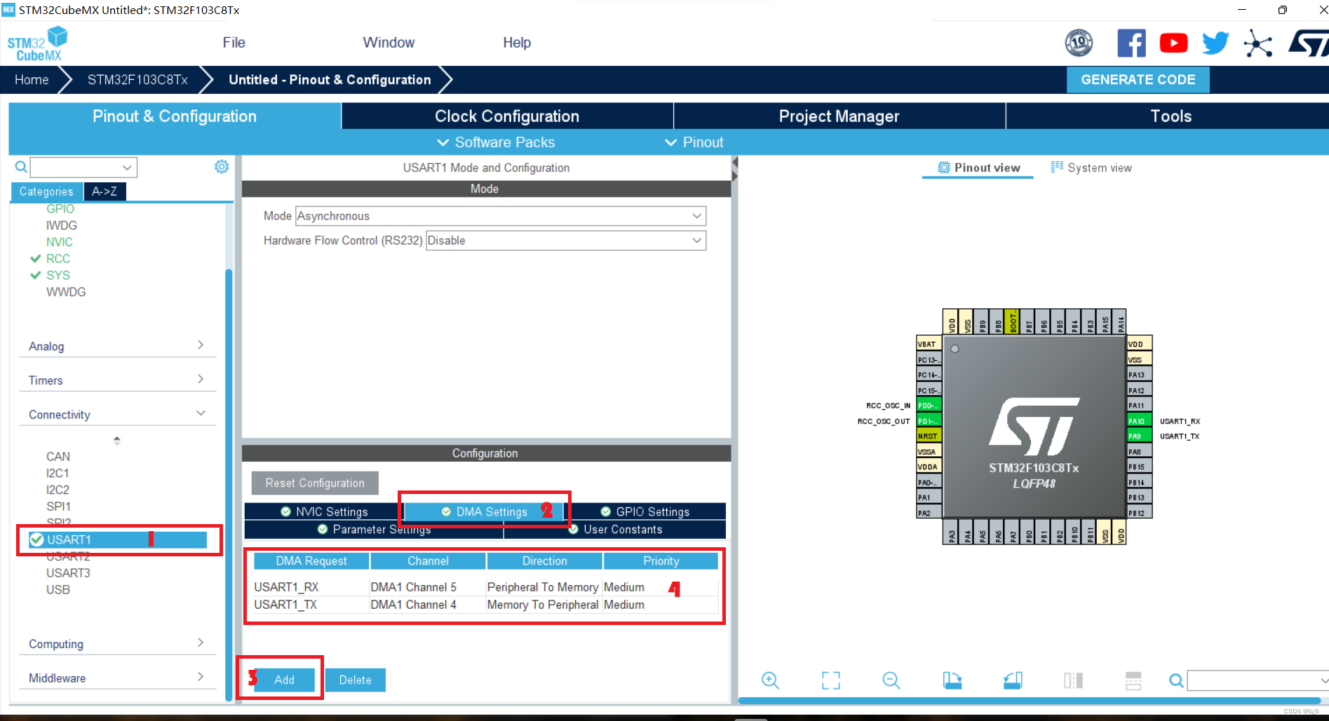The height and width of the screenshot is (721, 1329).
Task: Collapse the Connectivity category
Action: point(117,414)
